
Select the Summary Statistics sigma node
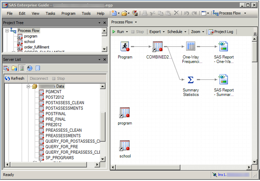click(x=190, y=80)
